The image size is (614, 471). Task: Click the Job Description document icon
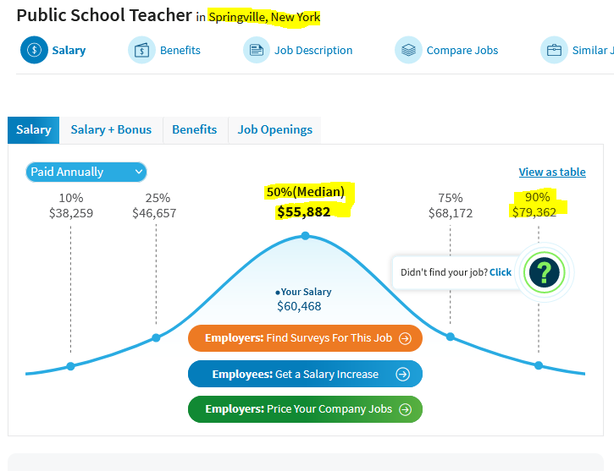point(257,50)
